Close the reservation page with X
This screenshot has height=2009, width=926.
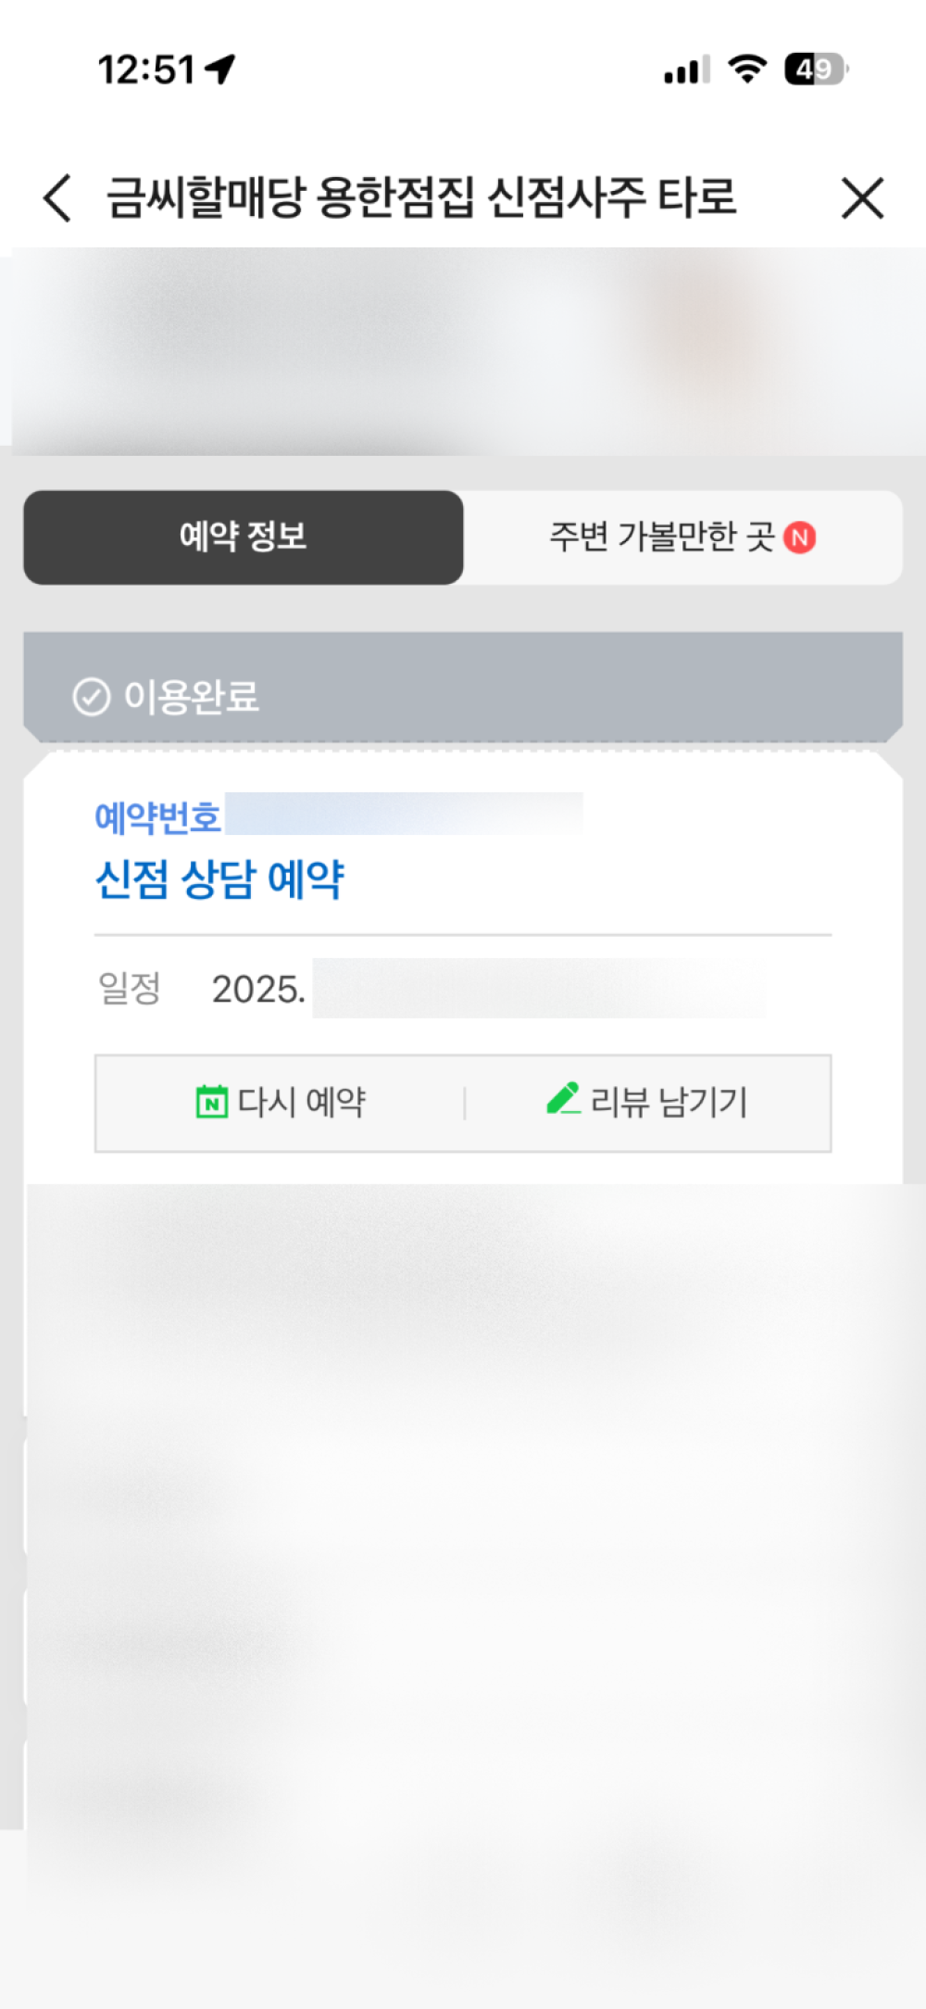tap(862, 197)
